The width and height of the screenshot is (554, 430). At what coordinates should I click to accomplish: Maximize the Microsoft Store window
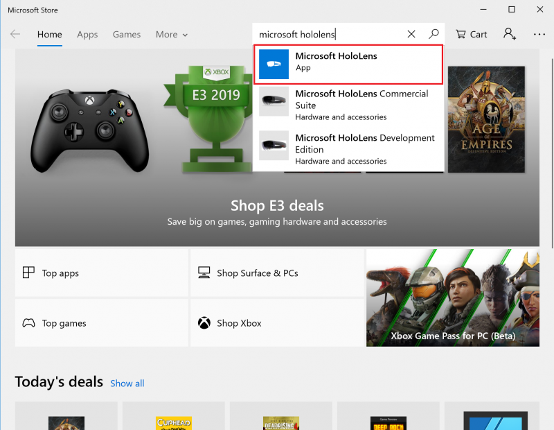pyautogui.click(x=512, y=10)
